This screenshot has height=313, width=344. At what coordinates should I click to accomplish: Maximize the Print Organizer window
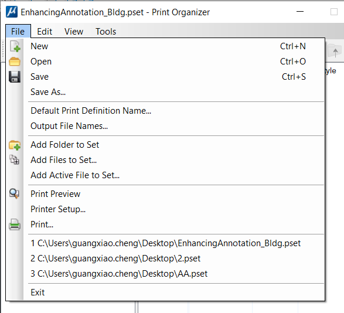[334, 12]
